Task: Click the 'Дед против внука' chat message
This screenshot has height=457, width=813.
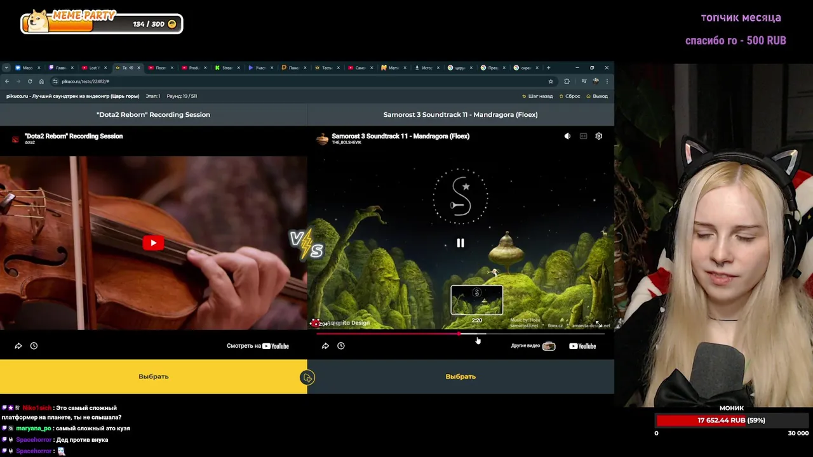Action: coord(83,440)
